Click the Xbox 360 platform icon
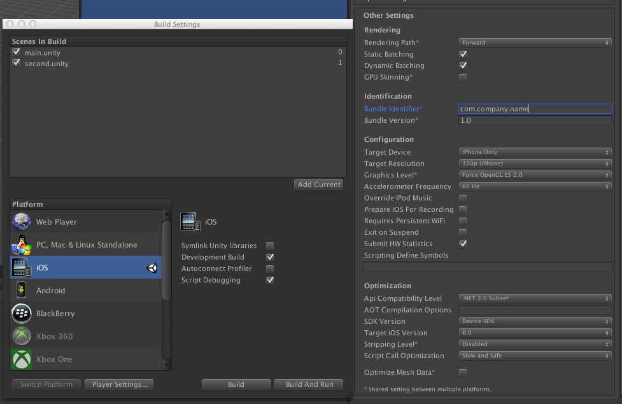Viewport: 622px width, 404px height. click(x=22, y=336)
